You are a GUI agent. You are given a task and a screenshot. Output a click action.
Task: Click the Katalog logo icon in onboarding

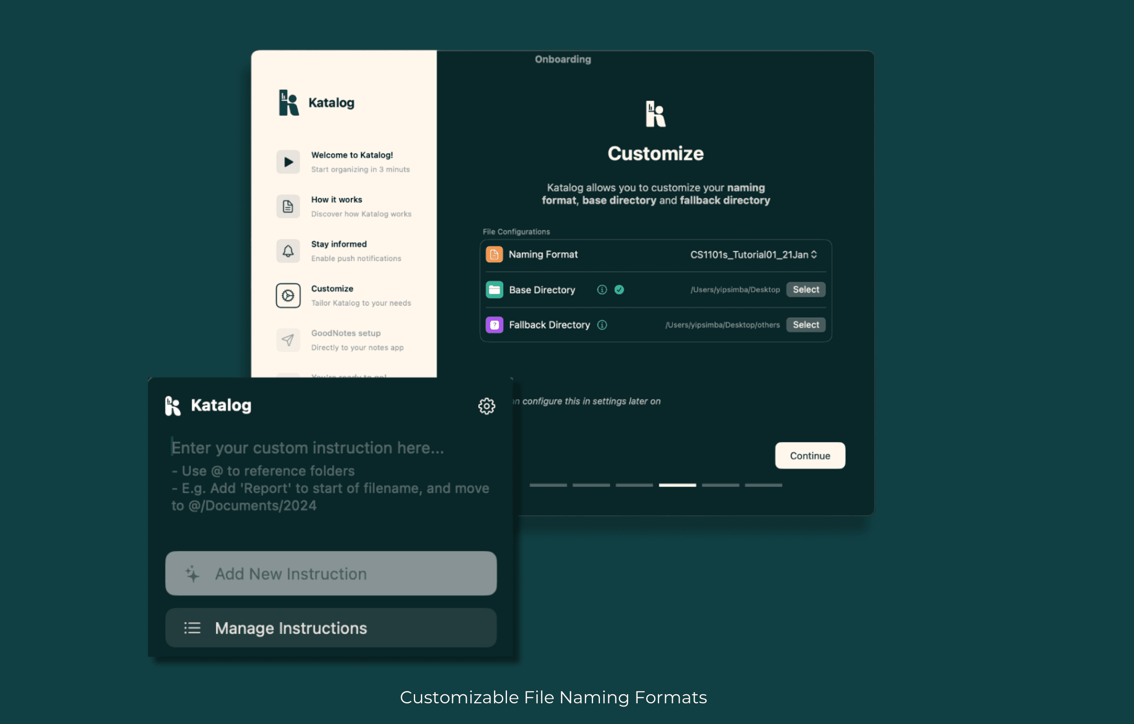pyautogui.click(x=656, y=114)
